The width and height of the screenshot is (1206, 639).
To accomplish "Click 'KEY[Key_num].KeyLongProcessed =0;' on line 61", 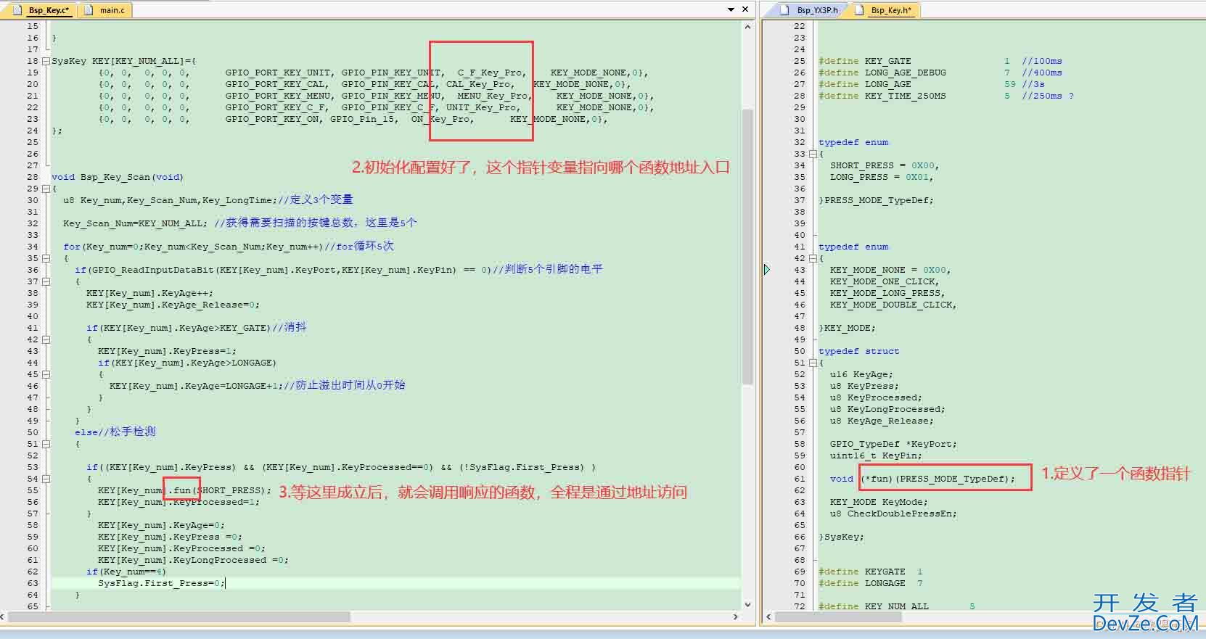I will click(193, 560).
